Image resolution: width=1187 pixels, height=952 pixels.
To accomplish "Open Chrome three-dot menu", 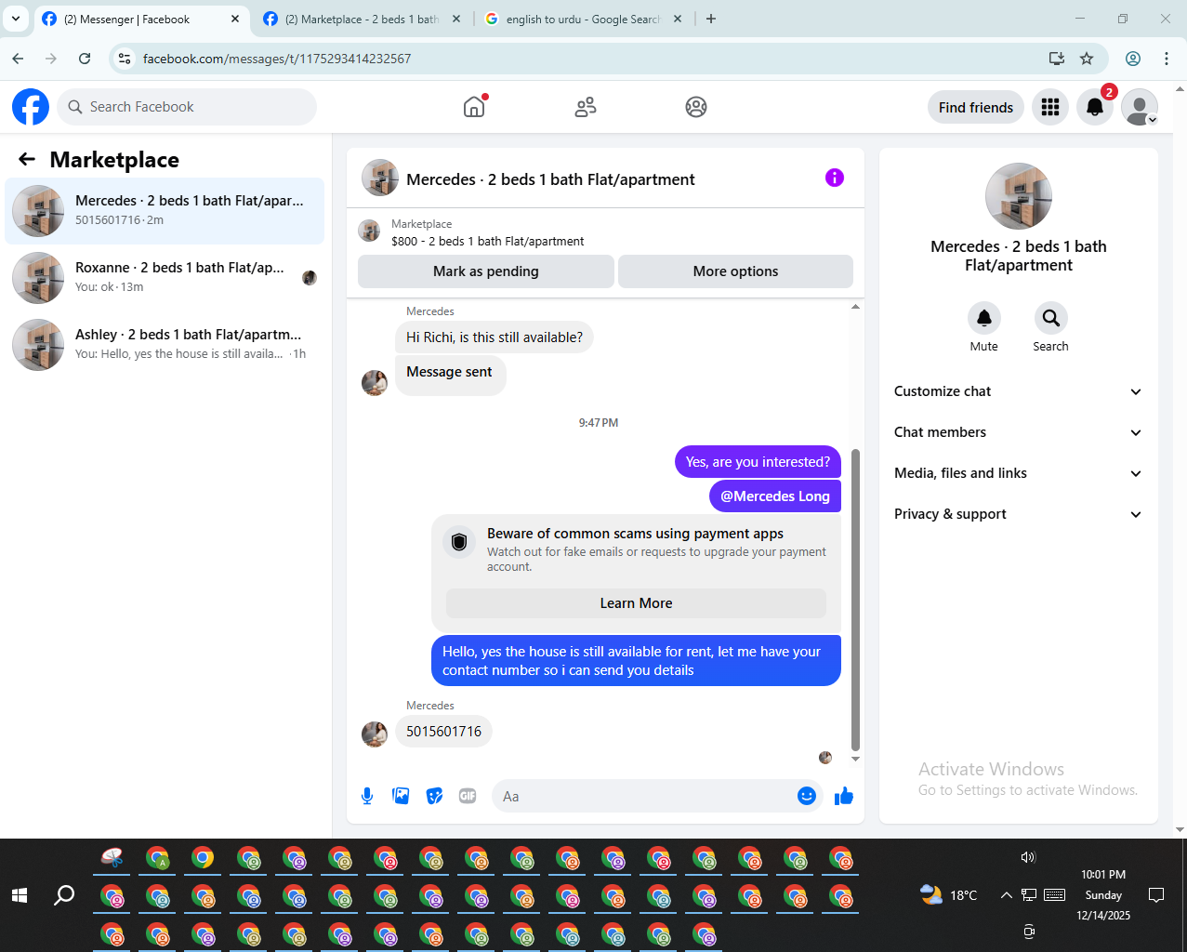I will point(1167,59).
